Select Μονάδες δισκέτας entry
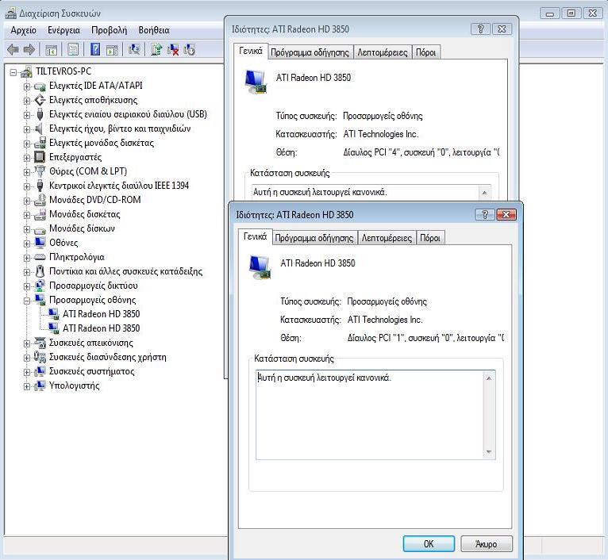 pyautogui.click(x=85, y=214)
